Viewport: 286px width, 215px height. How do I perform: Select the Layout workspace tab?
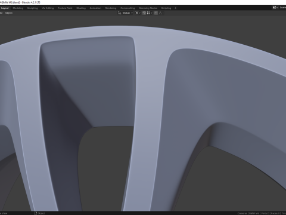5,8
